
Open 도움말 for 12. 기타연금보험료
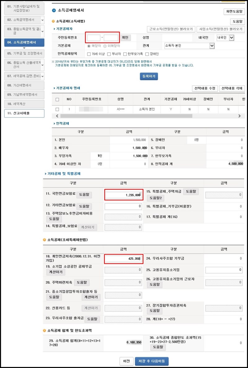84,207
